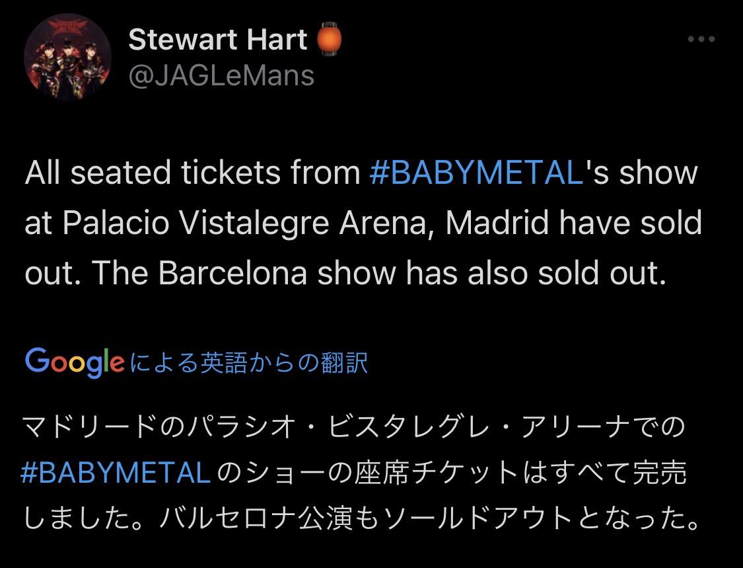
Task: Tap the BABYMETAL profile avatar picture
Action: 68,57
